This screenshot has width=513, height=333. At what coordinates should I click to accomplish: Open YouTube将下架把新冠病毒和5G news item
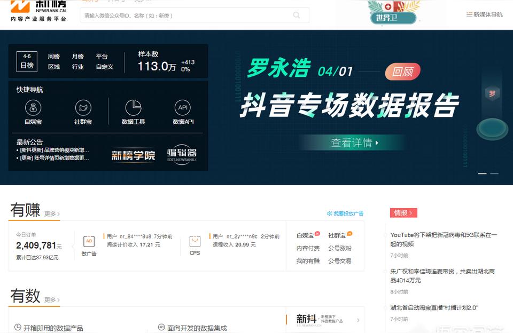point(444,240)
